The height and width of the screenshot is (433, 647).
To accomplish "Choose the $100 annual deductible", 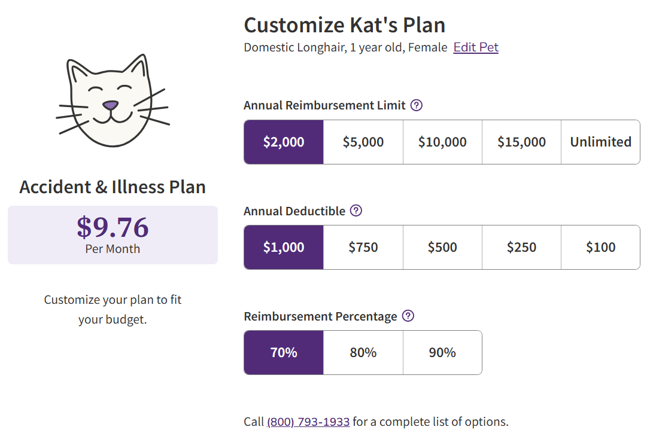I will tap(600, 247).
